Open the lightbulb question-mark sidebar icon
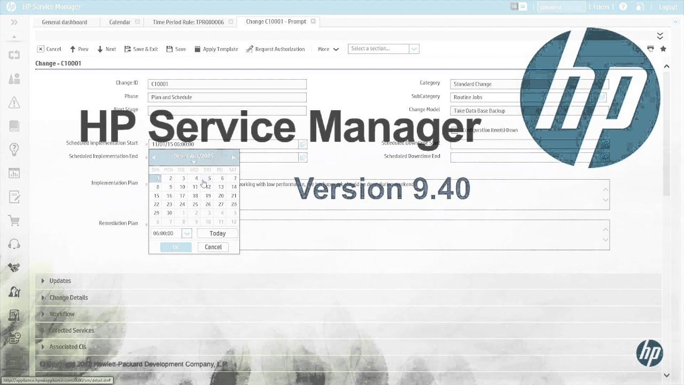 coord(14,149)
